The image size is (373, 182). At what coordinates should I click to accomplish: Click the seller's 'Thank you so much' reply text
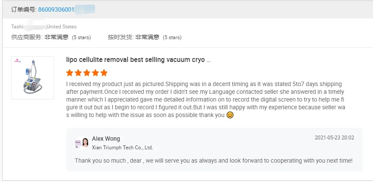click(x=213, y=160)
